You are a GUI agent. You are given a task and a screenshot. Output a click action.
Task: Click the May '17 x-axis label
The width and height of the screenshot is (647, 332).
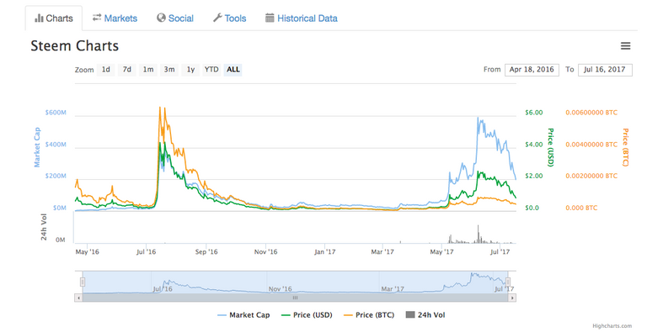click(441, 251)
